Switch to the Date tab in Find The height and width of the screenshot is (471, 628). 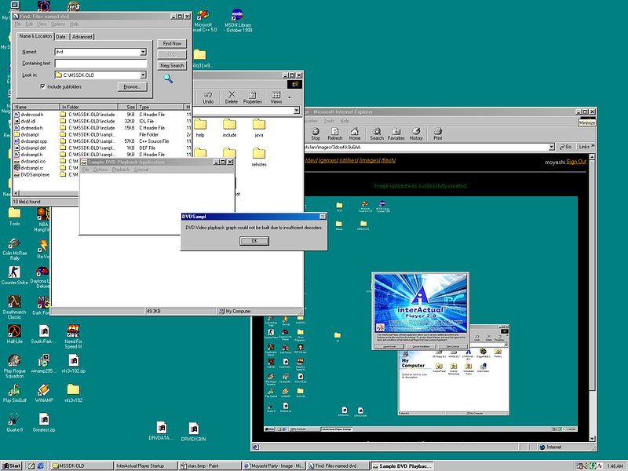click(61, 37)
